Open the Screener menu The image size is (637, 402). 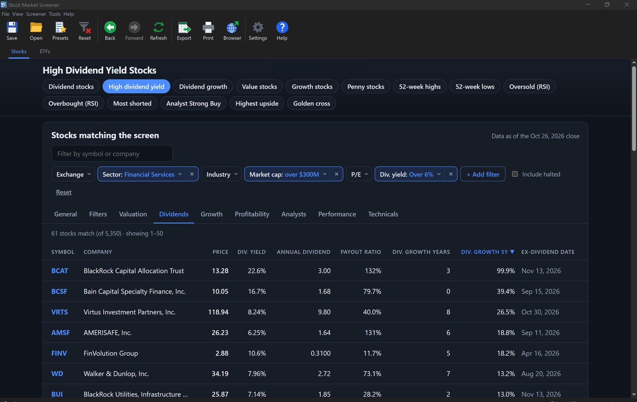click(x=36, y=14)
